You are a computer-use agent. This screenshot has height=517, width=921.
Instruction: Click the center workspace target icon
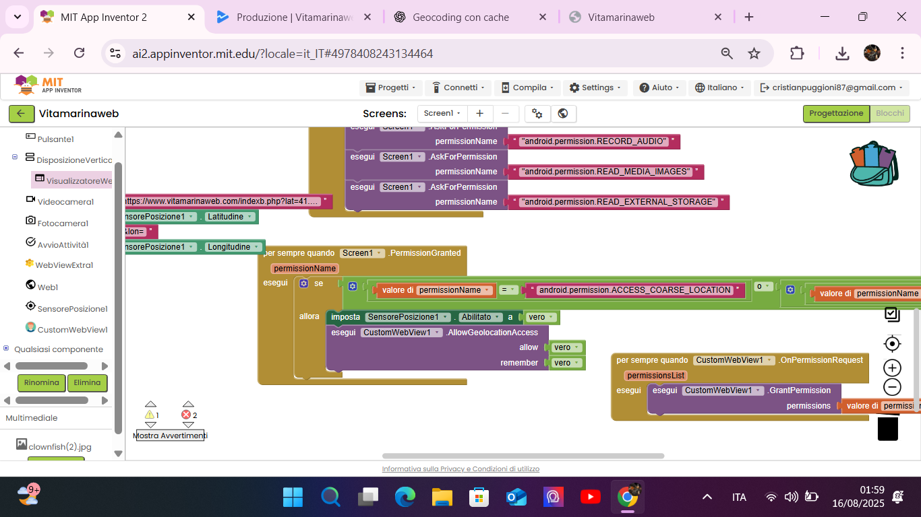pyautogui.click(x=892, y=344)
